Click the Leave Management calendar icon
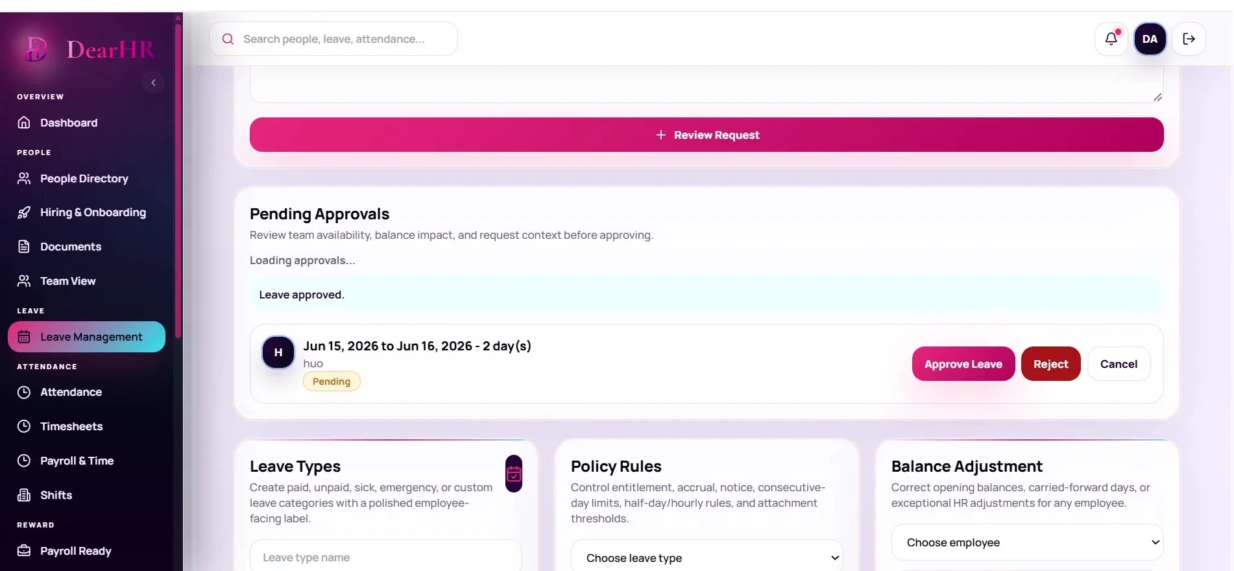Image resolution: width=1234 pixels, height=571 pixels. (24, 337)
